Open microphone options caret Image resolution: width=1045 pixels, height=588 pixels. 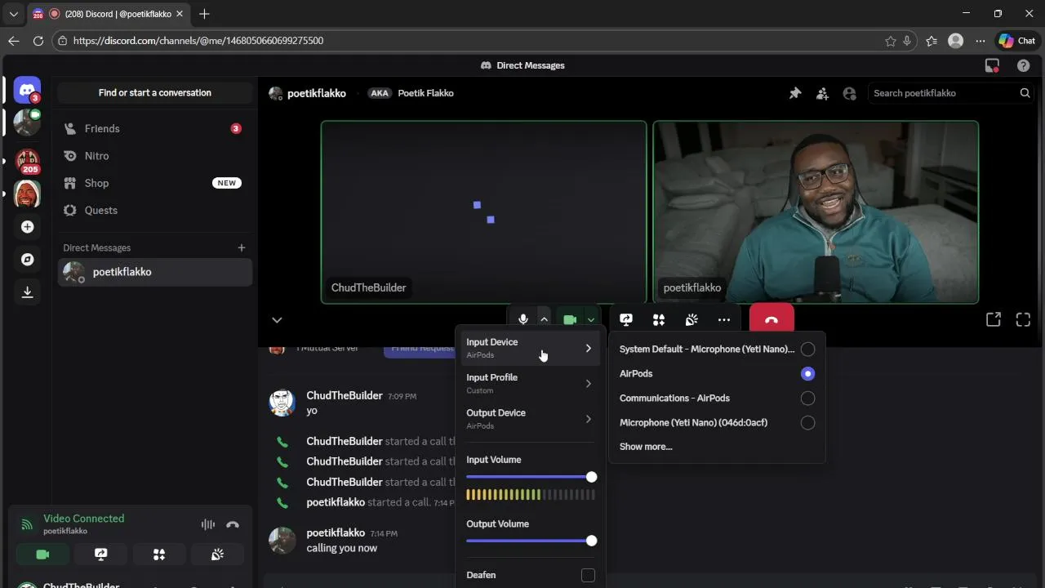click(544, 320)
